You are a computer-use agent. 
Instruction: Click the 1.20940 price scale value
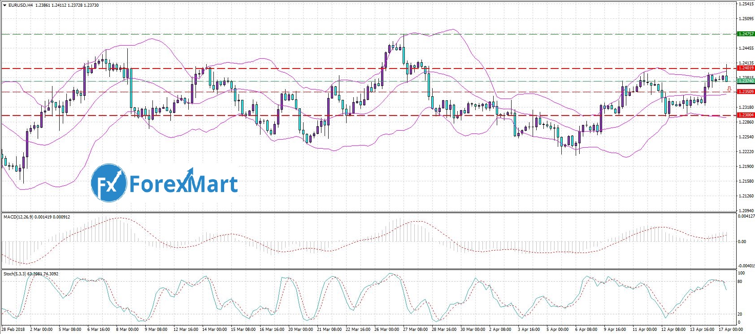746,210
